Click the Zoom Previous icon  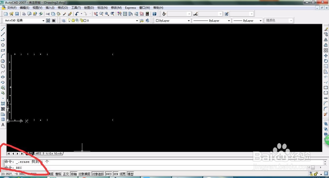coord(113,14)
